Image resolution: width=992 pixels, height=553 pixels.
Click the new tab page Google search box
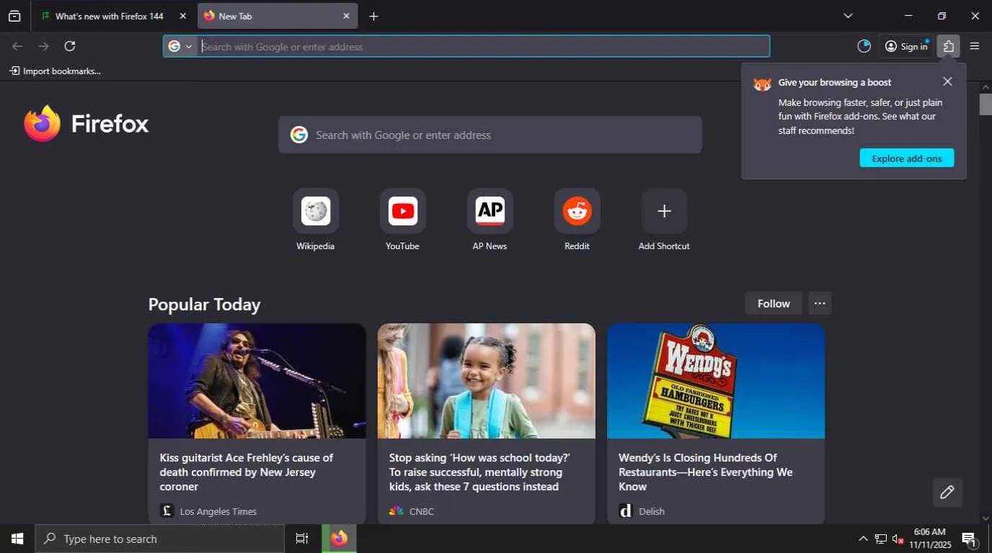point(490,135)
